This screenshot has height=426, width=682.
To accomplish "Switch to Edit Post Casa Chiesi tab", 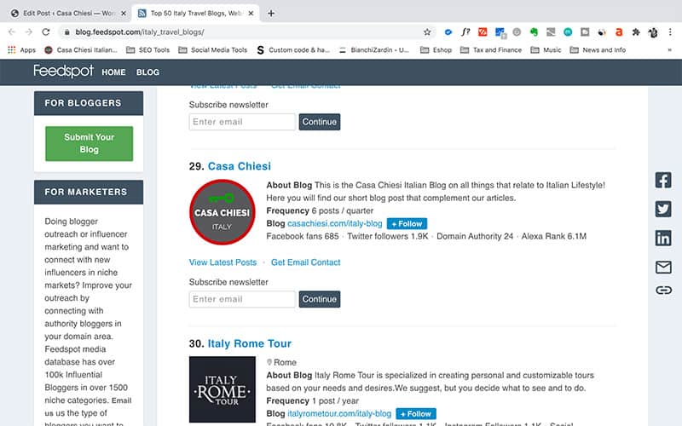I will click(x=64, y=13).
